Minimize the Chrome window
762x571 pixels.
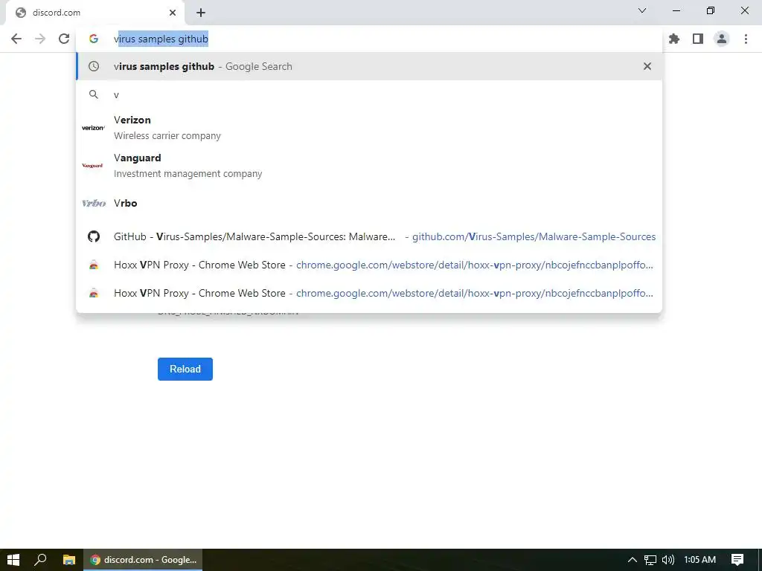676,10
